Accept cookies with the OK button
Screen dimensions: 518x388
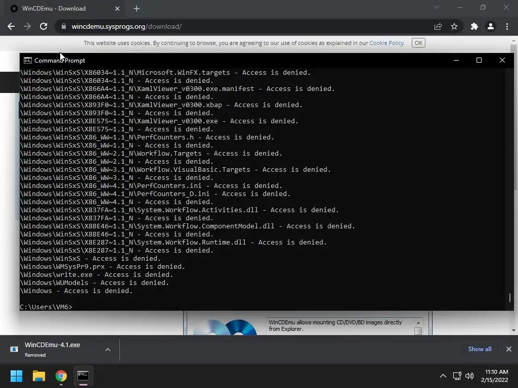418,43
